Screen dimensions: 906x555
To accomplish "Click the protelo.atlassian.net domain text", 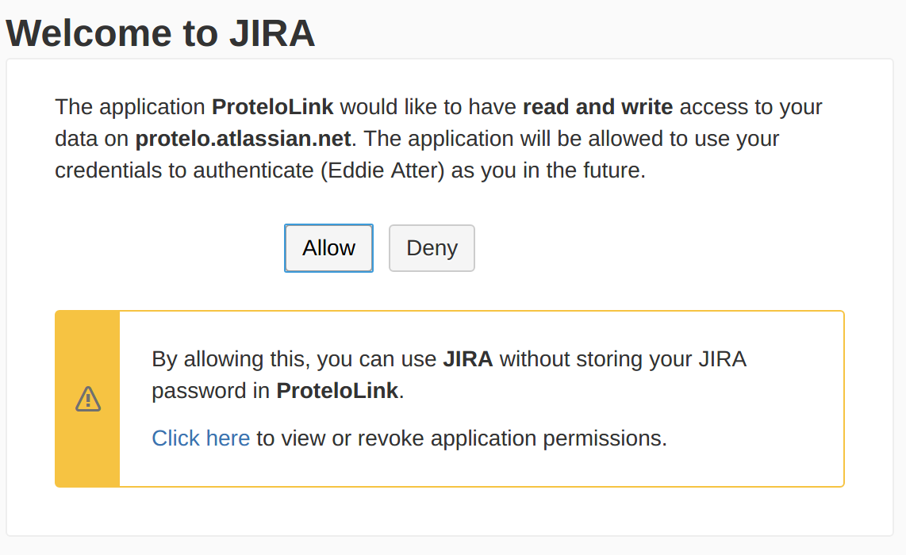I will [243, 139].
